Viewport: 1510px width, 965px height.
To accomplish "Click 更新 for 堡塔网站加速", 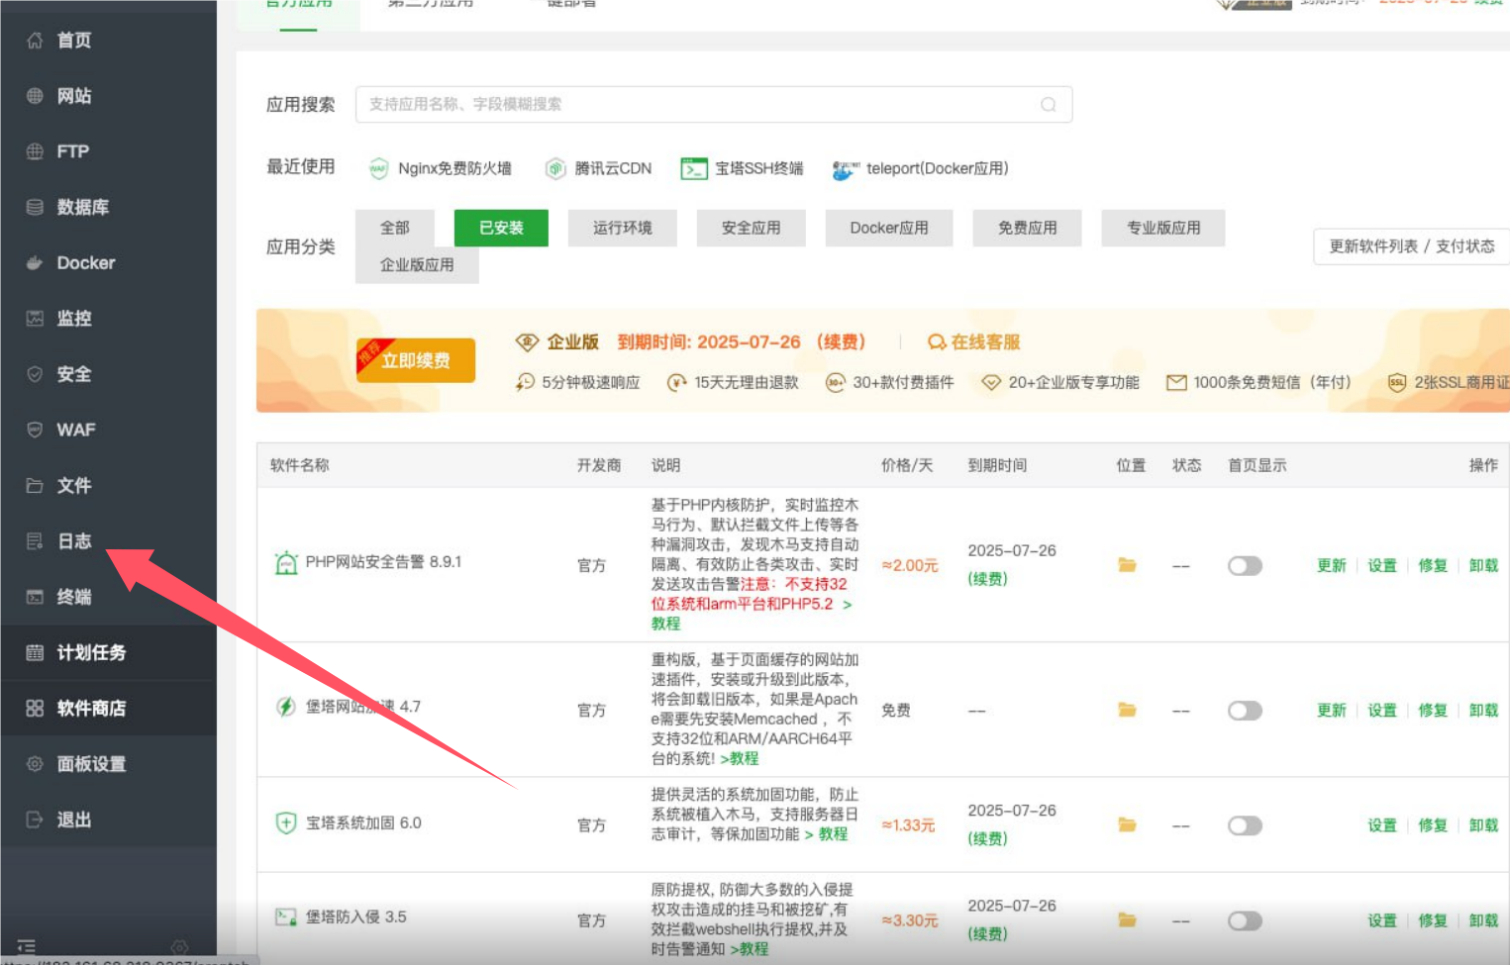I will point(1332,711).
